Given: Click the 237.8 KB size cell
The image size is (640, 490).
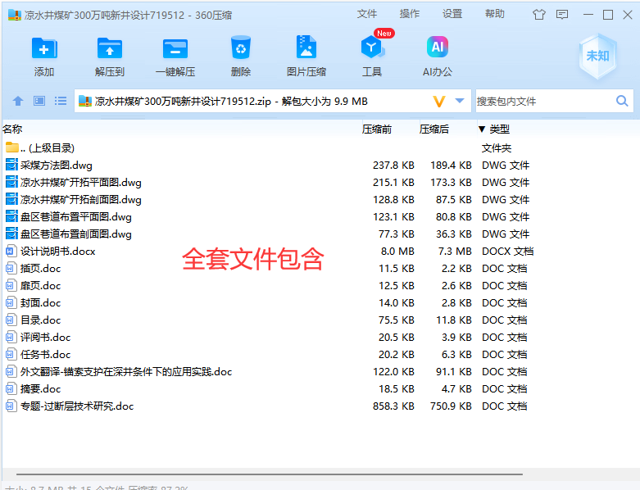Looking at the screenshot, I should (x=393, y=166).
